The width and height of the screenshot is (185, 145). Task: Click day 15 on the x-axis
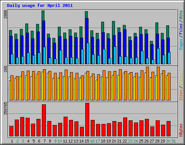click(x=87, y=141)
